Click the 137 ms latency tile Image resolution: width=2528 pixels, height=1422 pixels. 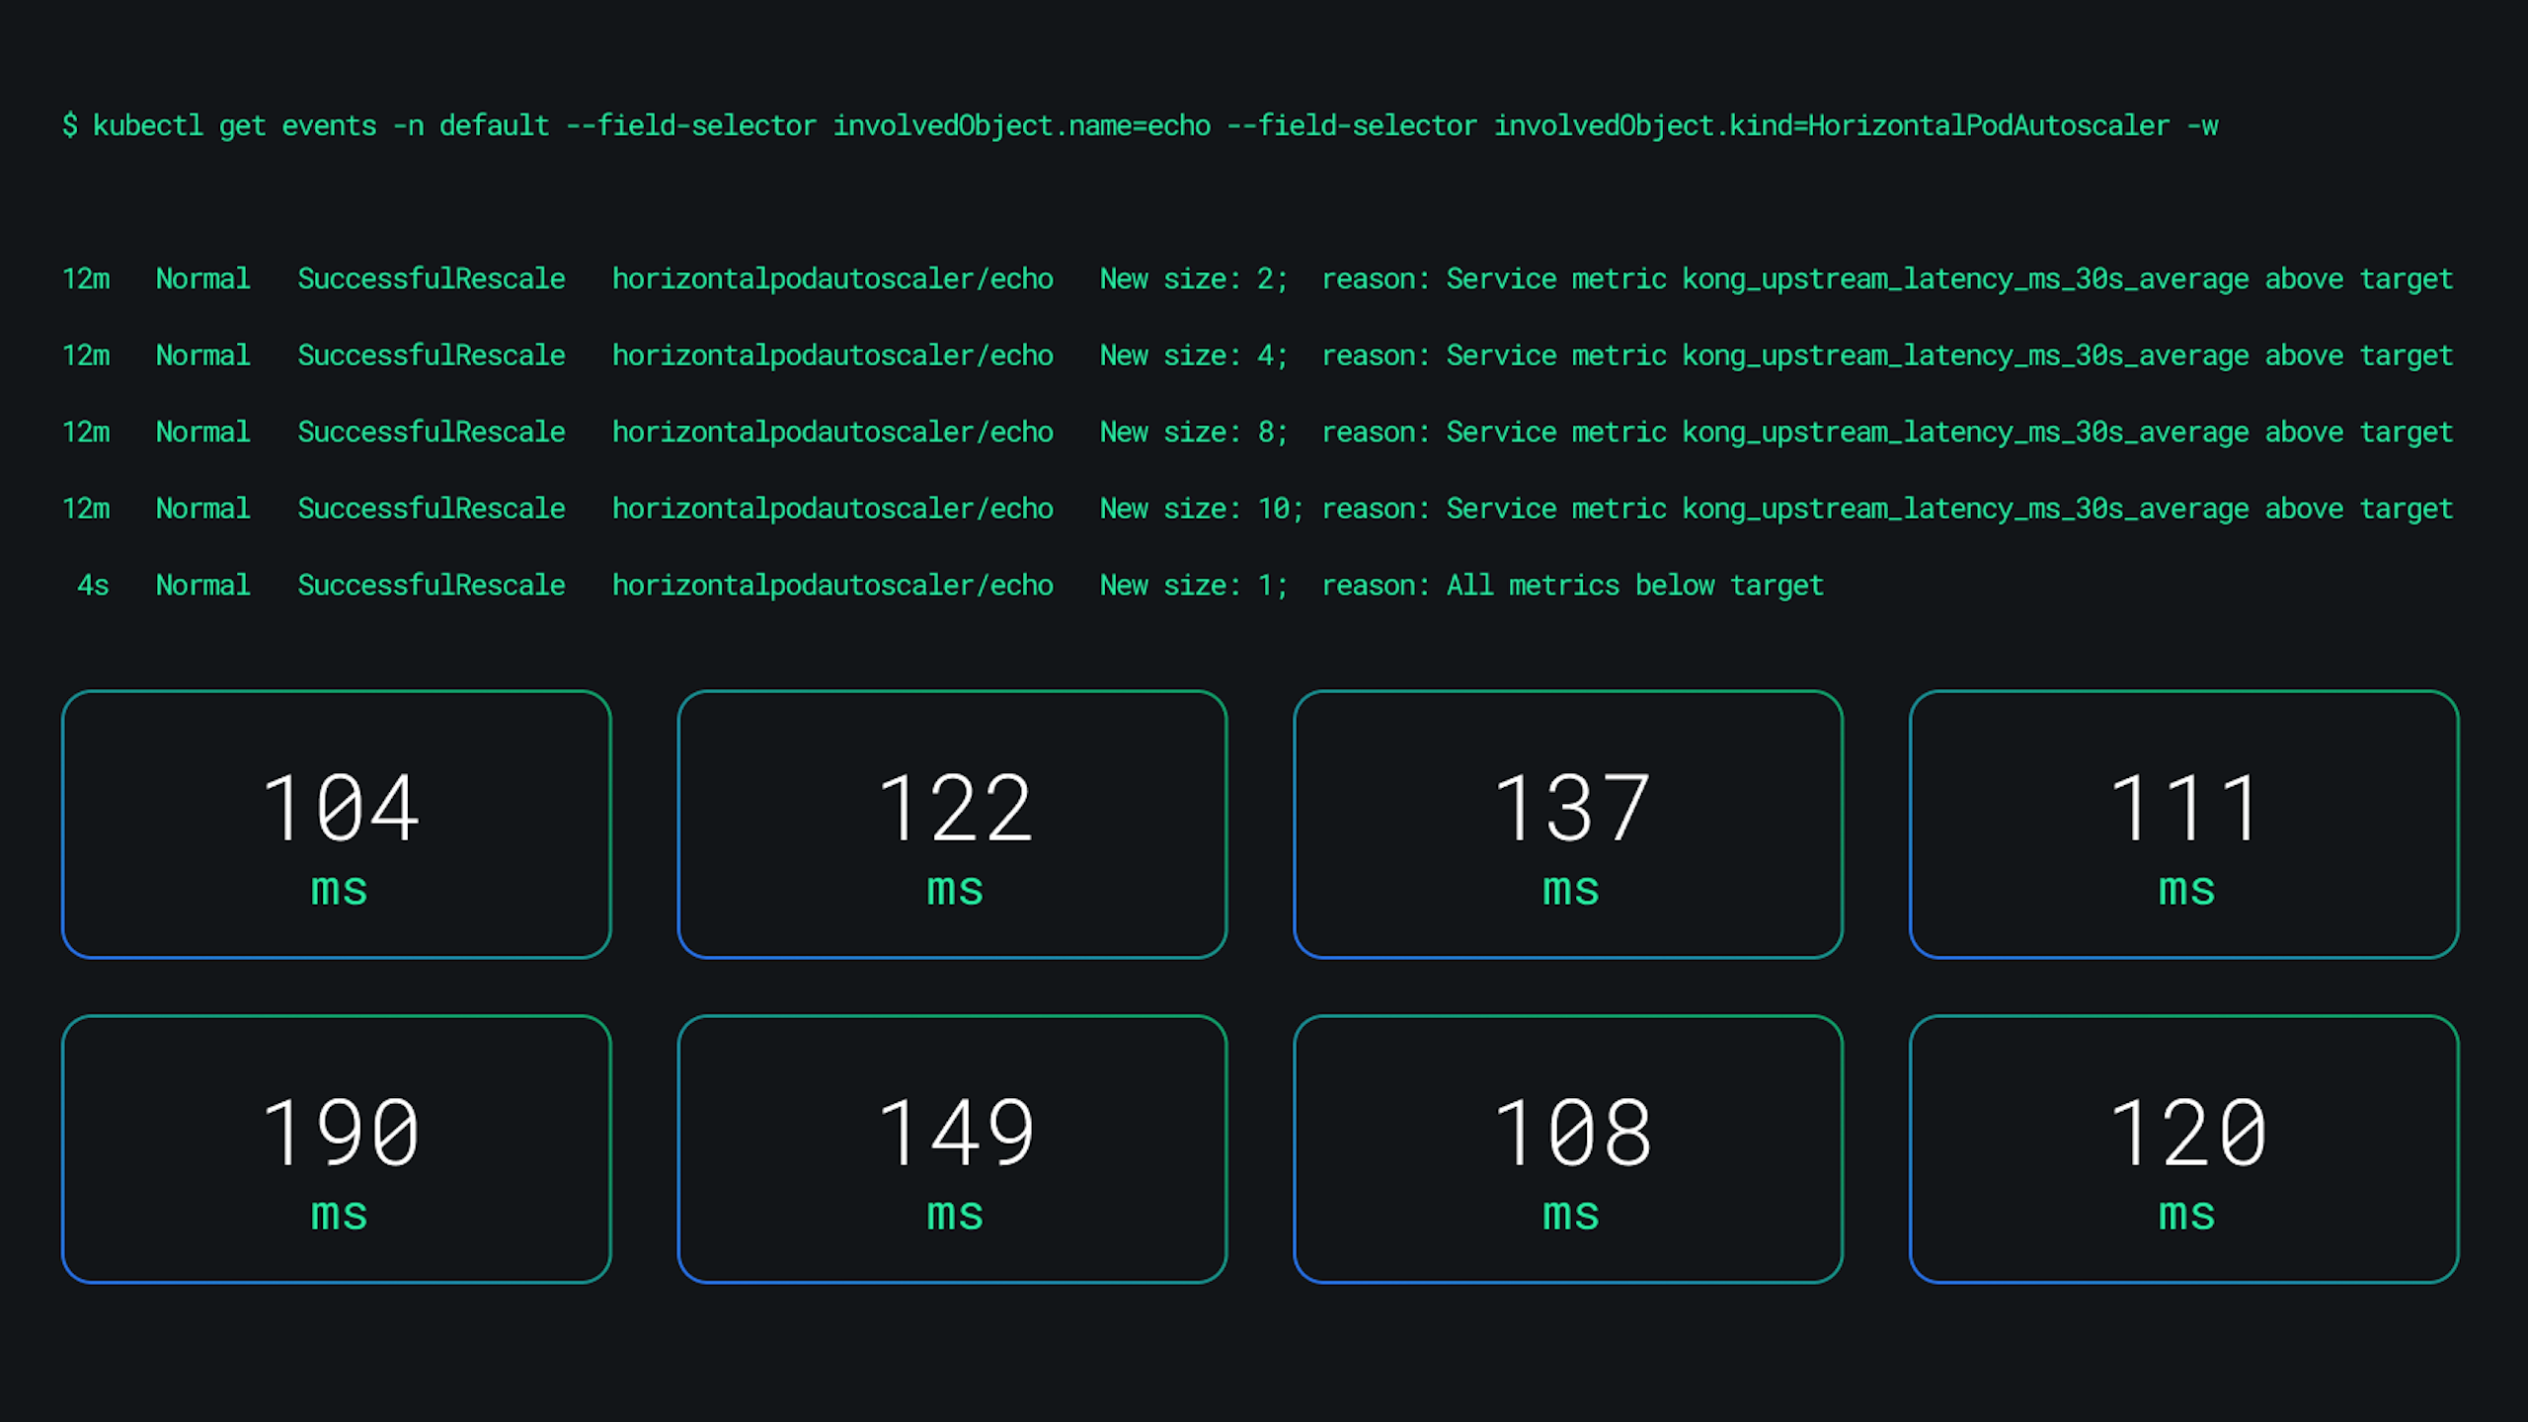1568,824
